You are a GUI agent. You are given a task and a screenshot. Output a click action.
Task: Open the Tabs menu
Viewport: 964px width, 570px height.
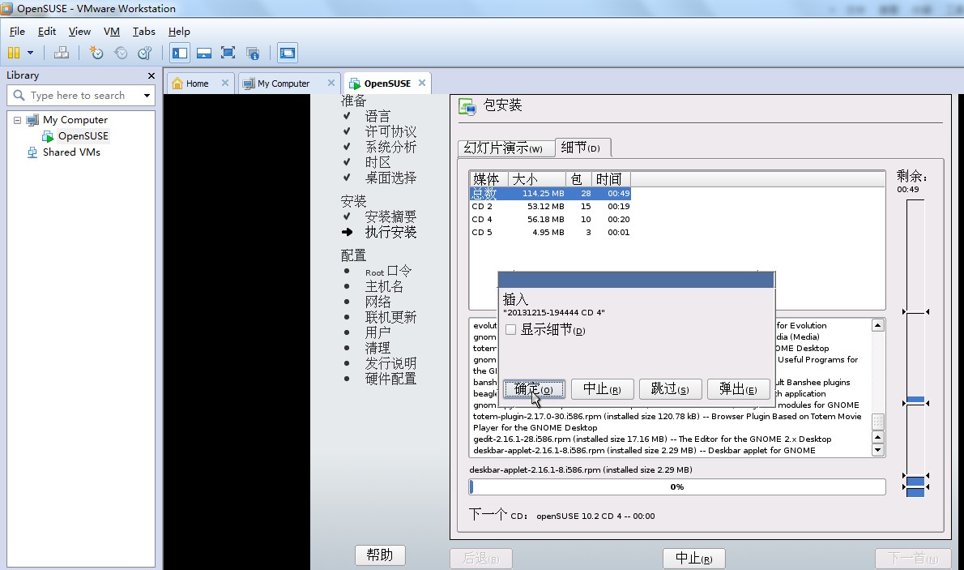coord(144,32)
